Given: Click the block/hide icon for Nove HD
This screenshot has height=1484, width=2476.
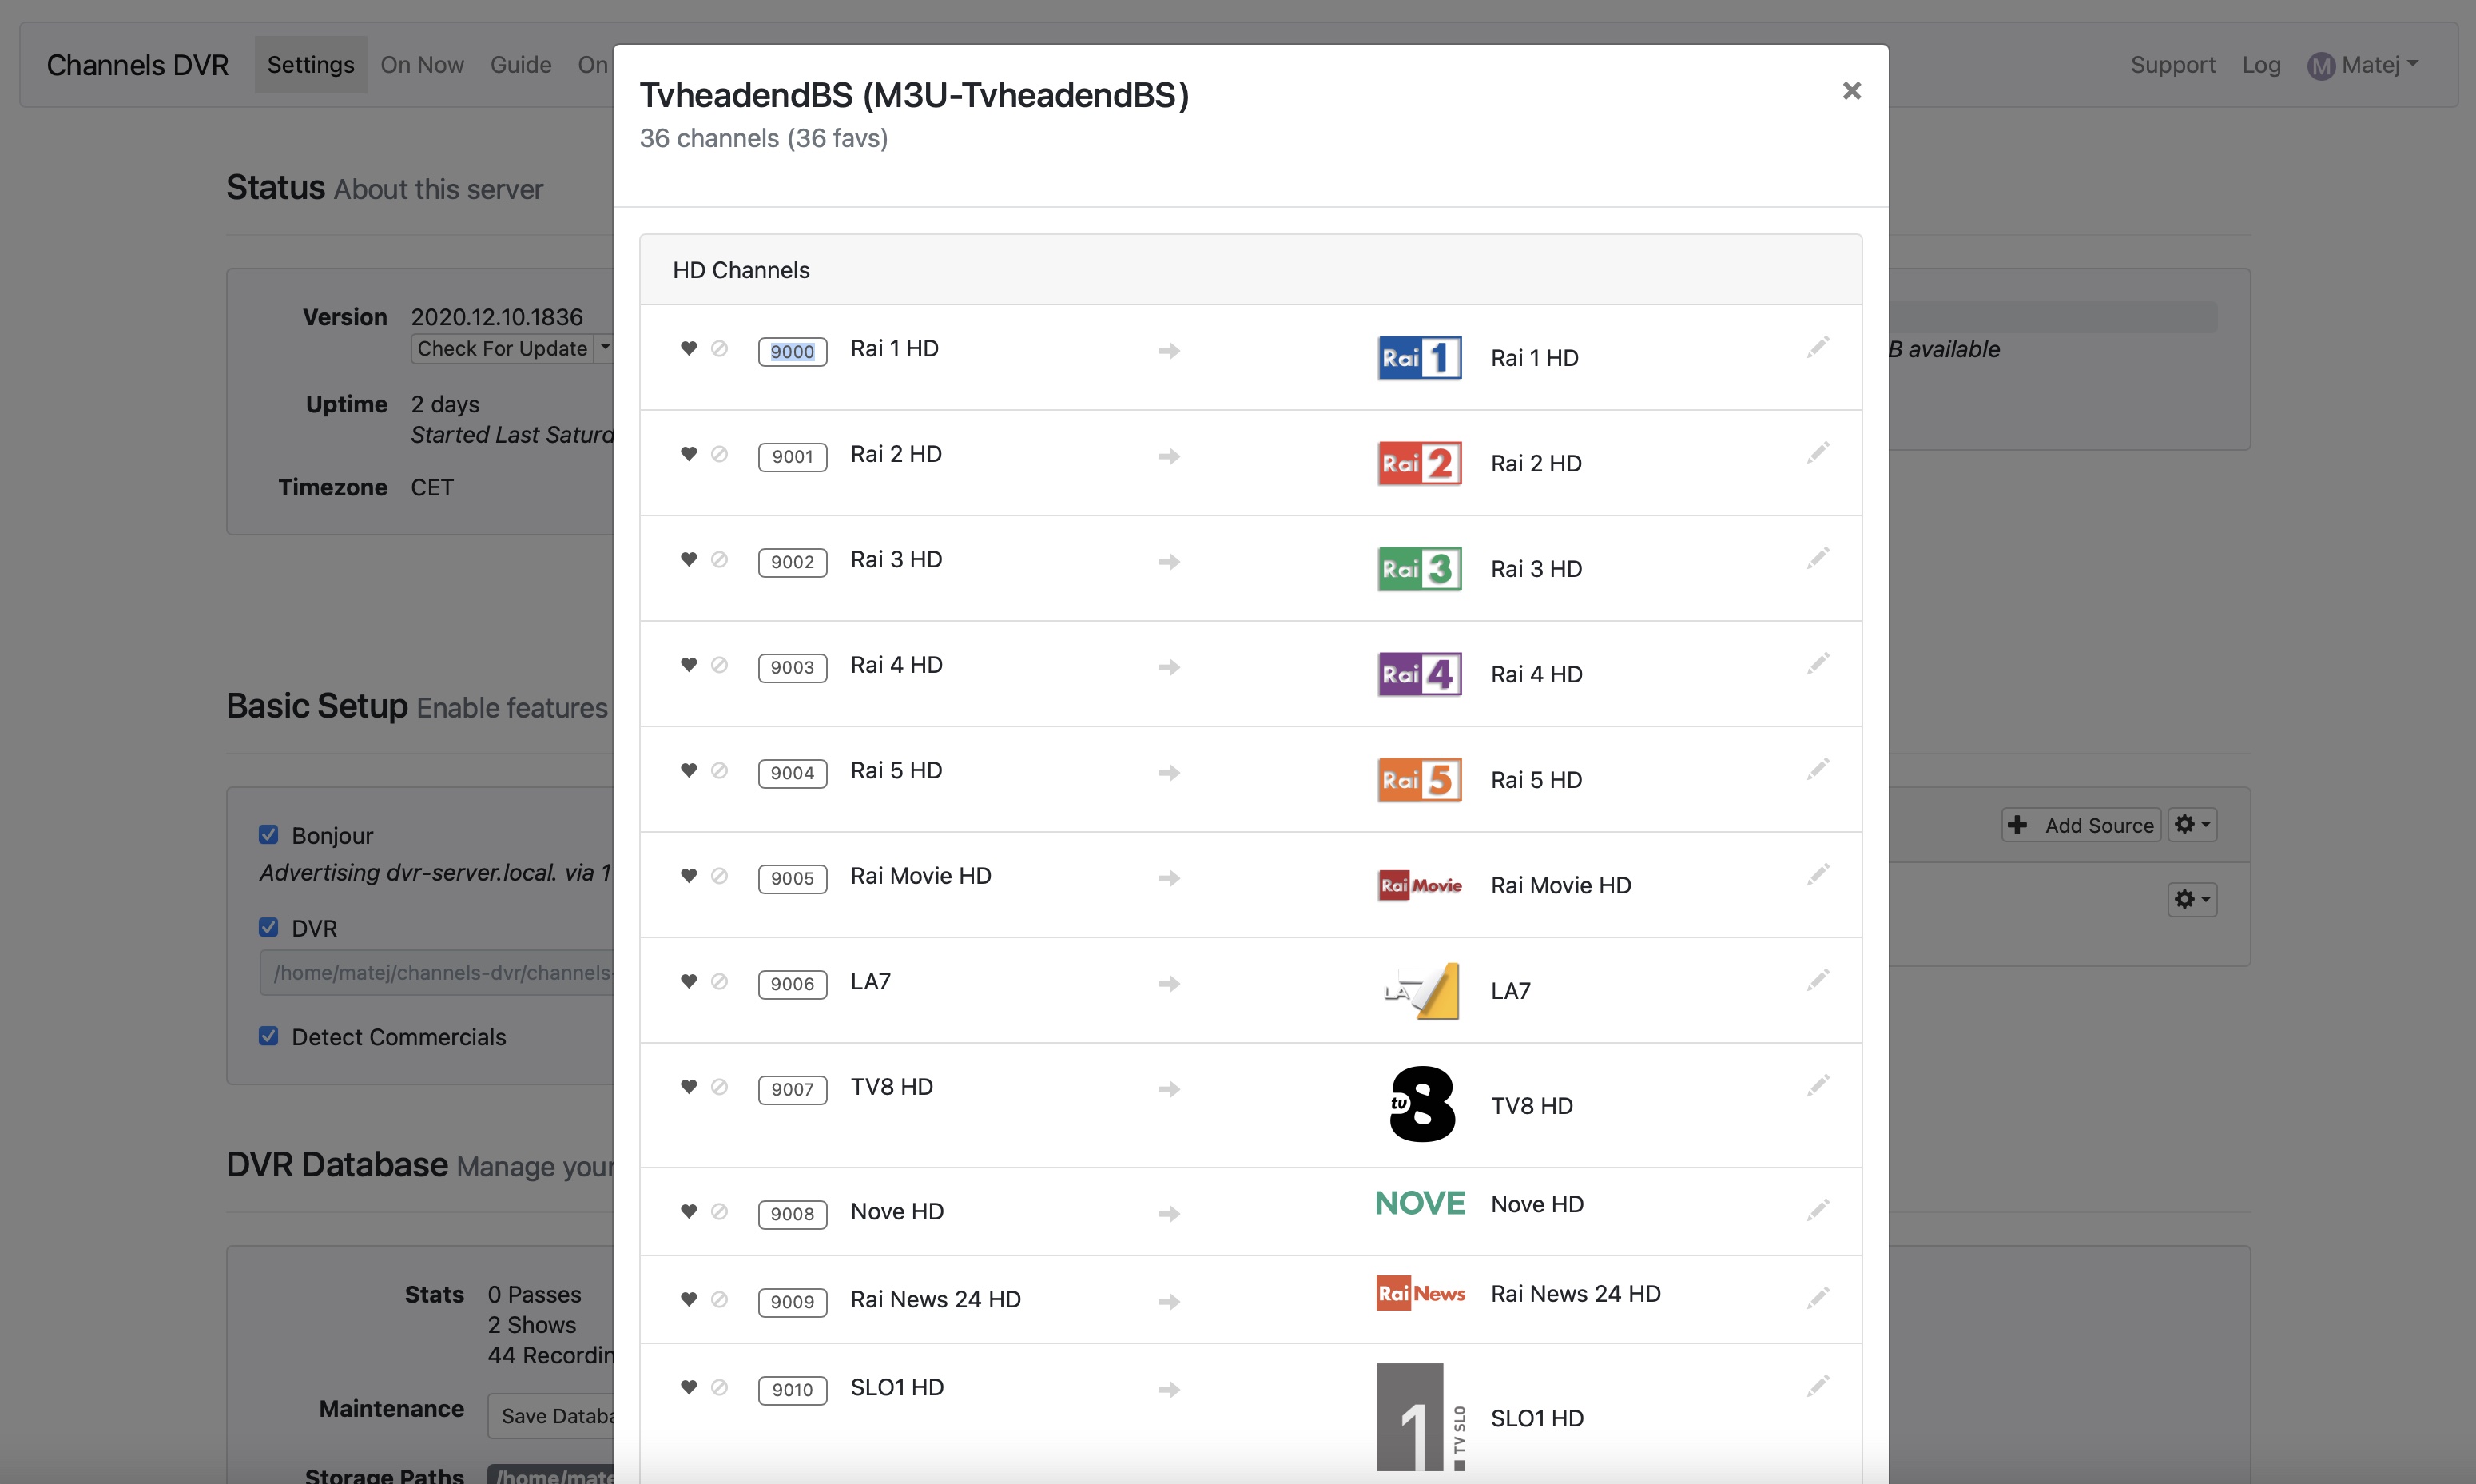Looking at the screenshot, I should click(719, 1211).
